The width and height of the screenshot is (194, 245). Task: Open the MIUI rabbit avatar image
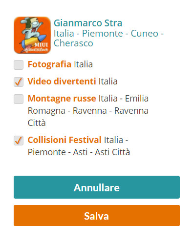tap(32, 35)
